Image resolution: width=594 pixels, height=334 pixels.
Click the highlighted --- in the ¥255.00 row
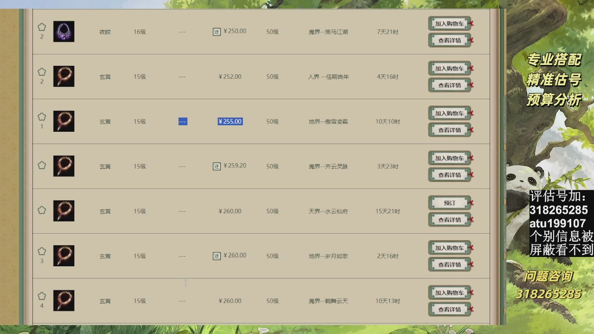(182, 122)
